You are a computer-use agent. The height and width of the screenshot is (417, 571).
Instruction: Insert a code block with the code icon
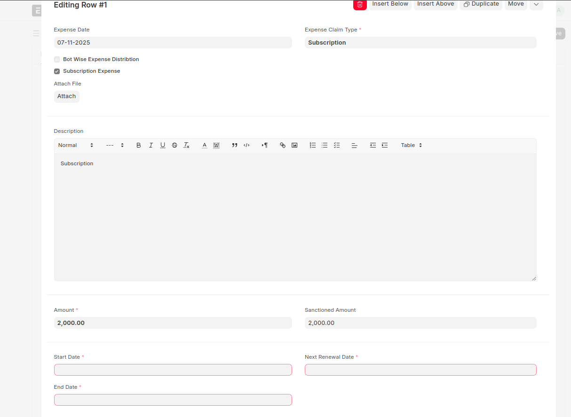246,146
